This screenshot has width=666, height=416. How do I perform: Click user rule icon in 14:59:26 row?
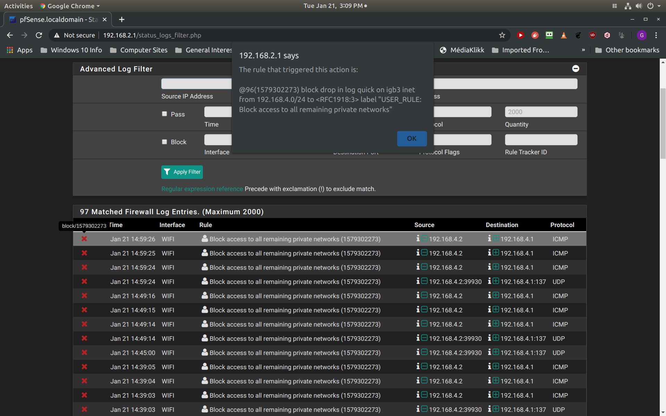(205, 239)
